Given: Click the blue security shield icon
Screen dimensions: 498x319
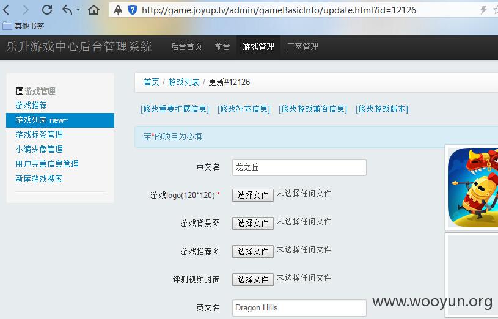Looking at the screenshot, I should tap(133, 10).
